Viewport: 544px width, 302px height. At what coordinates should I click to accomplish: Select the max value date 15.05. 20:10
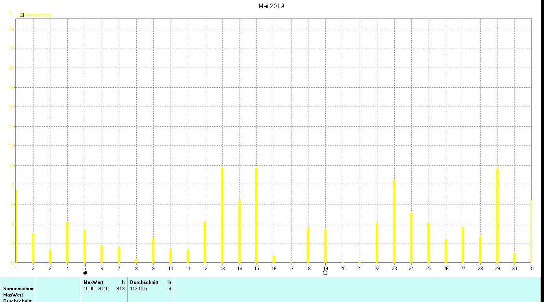click(96, 289)
